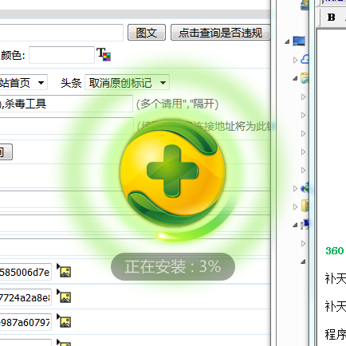346x346 pixels.
Task: Click the 图文 button
Action: pos(147,33)
